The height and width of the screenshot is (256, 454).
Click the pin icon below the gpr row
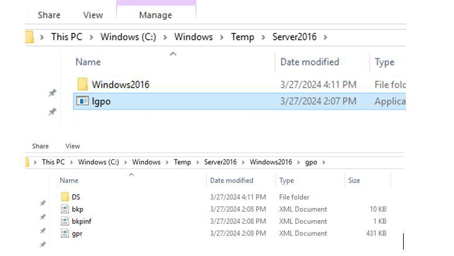coord(43,245)
